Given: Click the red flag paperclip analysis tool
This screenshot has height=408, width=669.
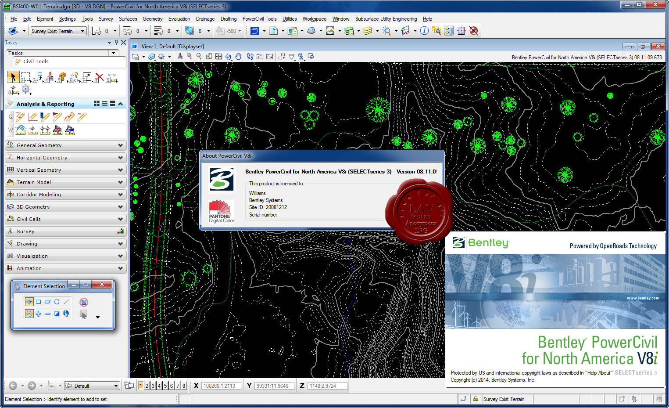Looking at the screenshot, I should click(57, 117).
